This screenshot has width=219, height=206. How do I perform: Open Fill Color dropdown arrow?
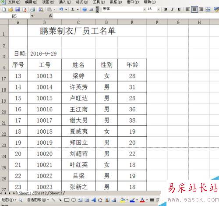[127, 200]
